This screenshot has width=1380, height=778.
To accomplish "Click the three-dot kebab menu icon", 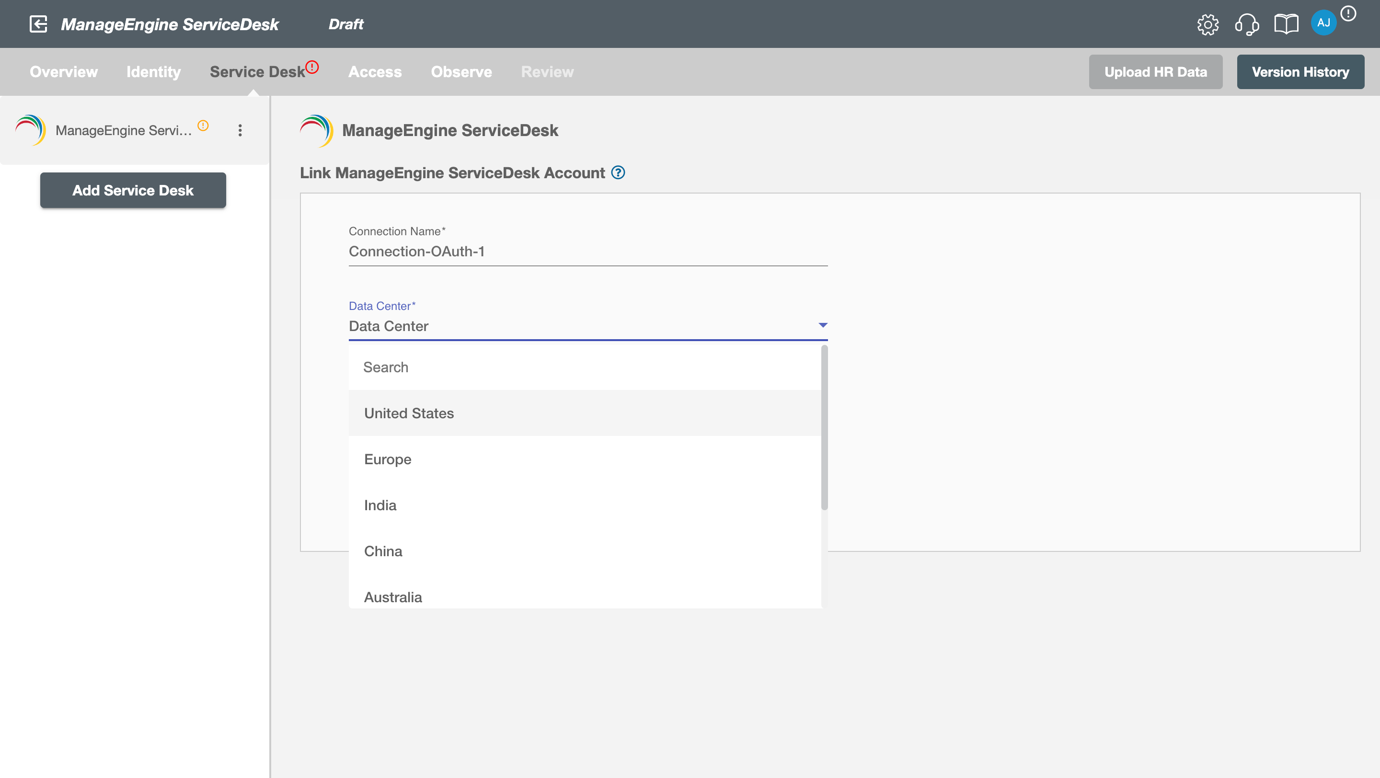I will pos(240,130).
